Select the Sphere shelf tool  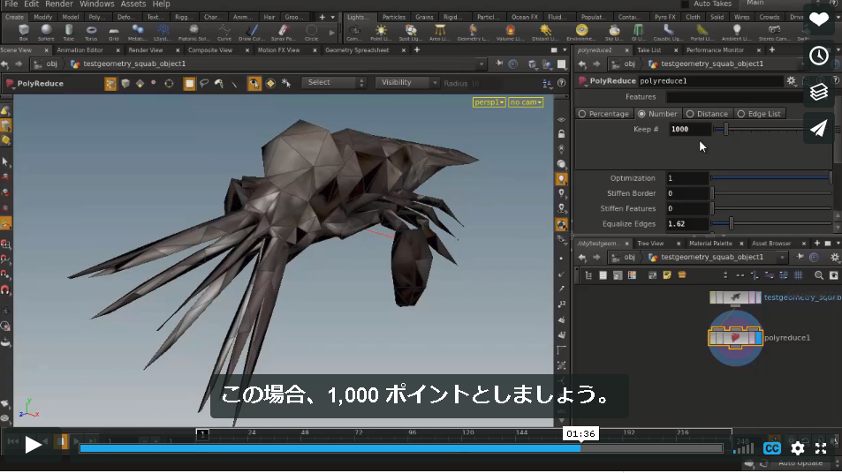pyautogui.click(x=46, y=32)
